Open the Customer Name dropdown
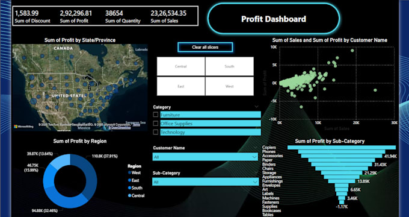 (x=205, y=157)
